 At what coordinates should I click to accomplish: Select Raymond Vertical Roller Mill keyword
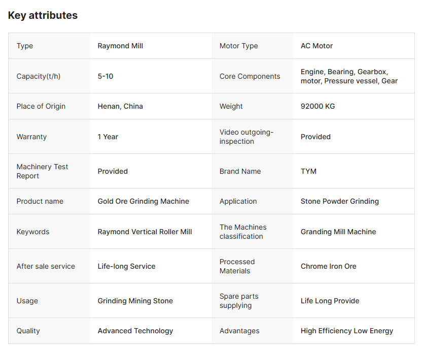(145, 232)
